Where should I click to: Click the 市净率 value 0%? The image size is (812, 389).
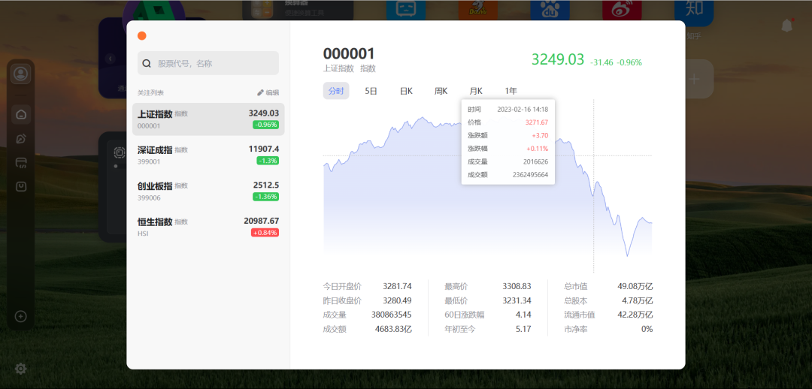[647, 329]
